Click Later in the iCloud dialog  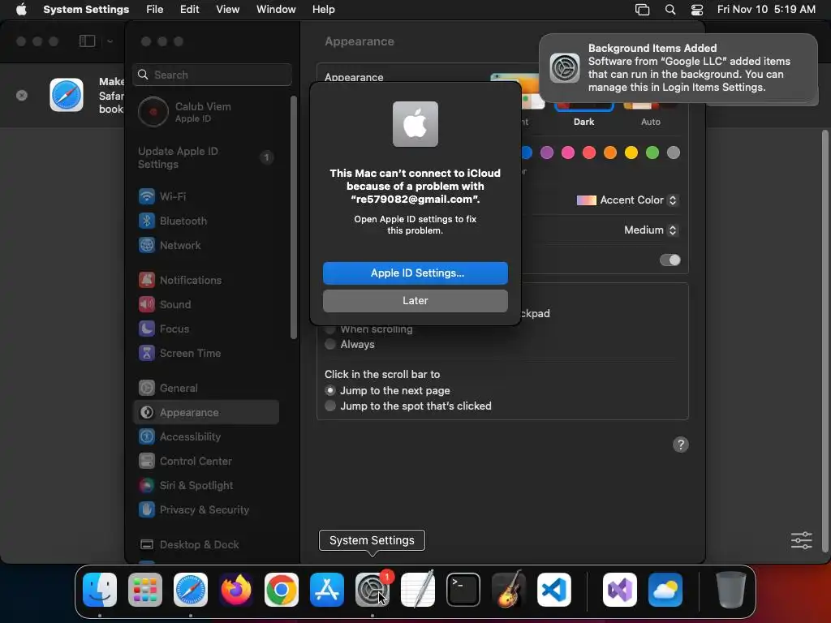(415, 301)
